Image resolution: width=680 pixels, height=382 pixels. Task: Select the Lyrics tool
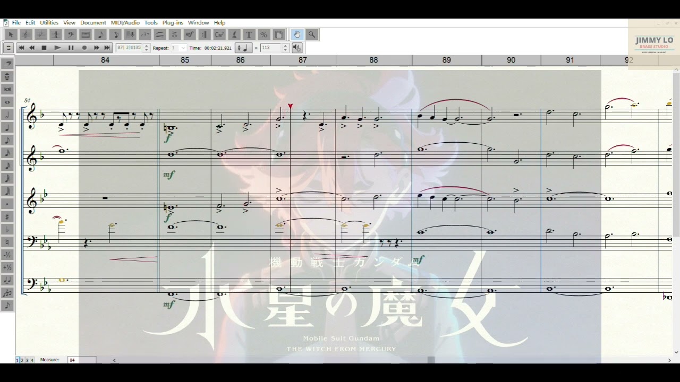pyautogui.click(x=234, y=34)
